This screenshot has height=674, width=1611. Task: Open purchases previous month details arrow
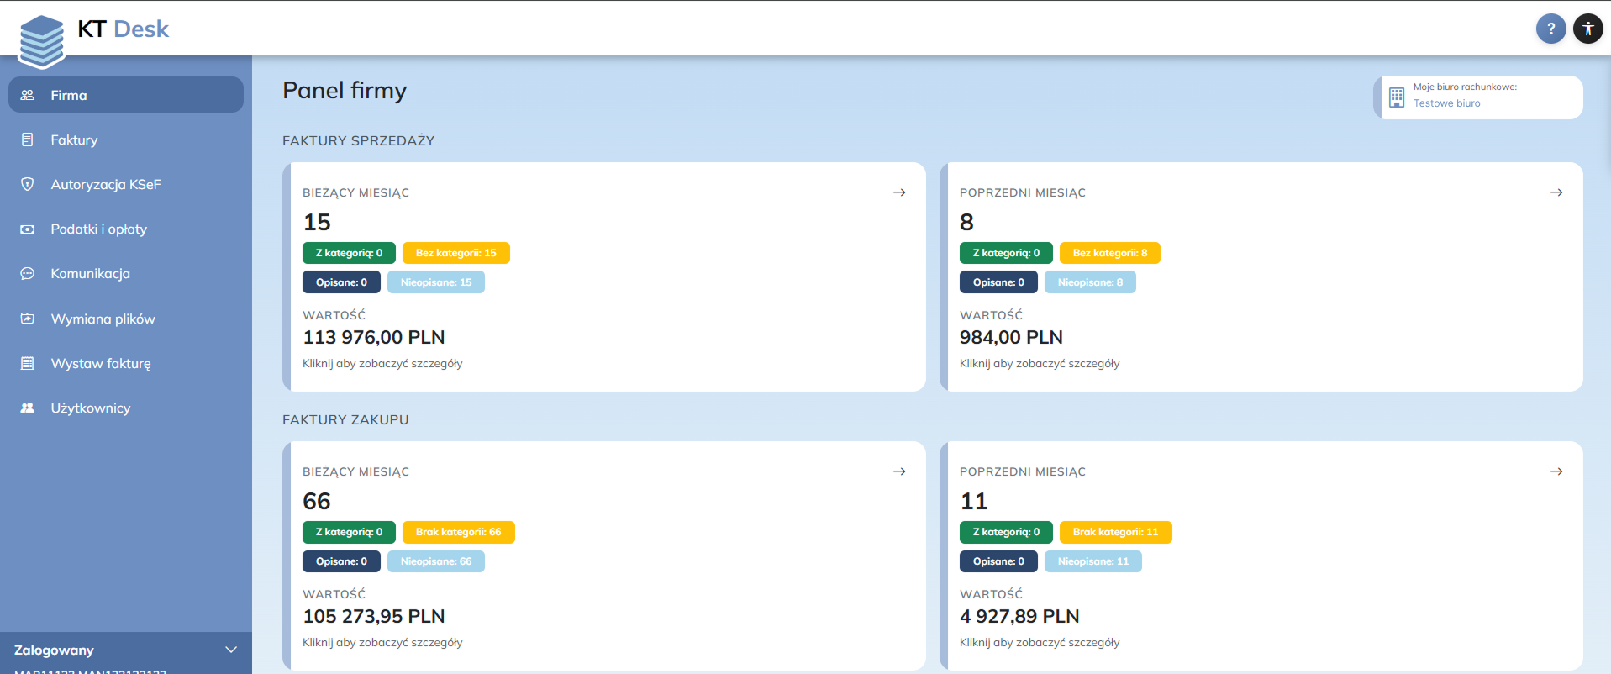coord(1556,471)
